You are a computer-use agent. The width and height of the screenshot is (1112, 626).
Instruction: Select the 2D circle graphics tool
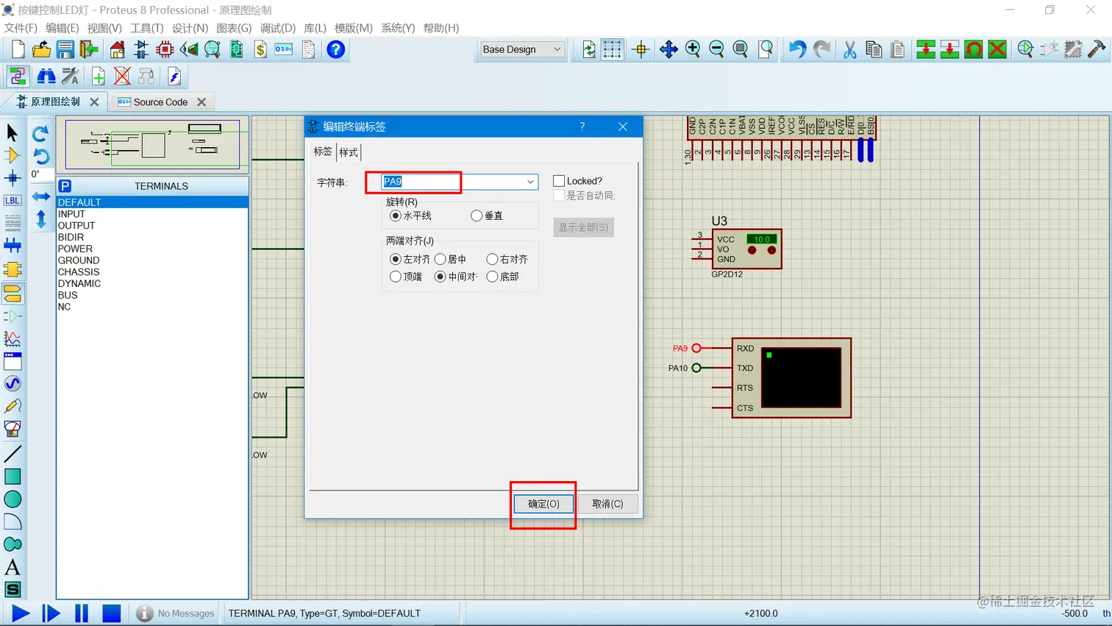[x=13, y=499]
